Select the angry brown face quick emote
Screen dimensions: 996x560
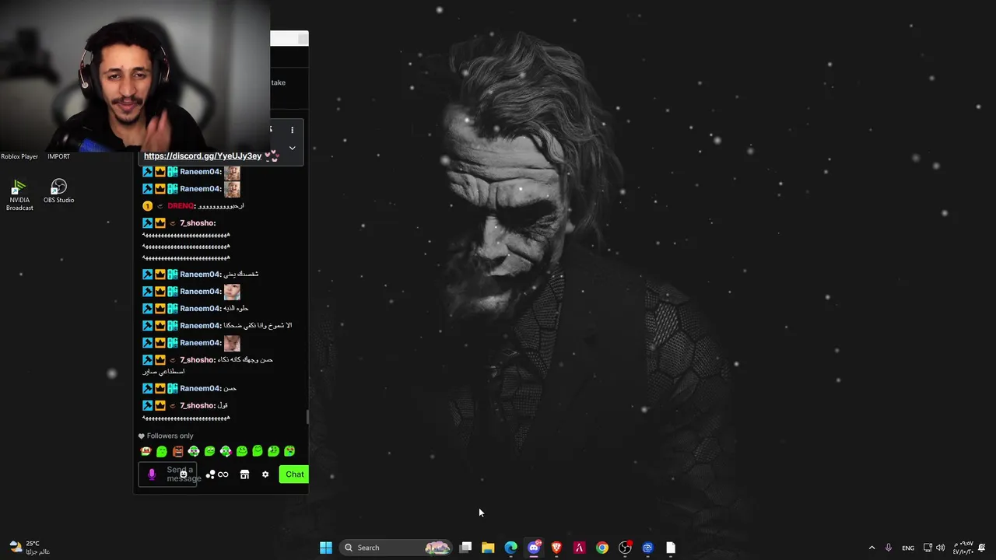[x=178, y=451]
